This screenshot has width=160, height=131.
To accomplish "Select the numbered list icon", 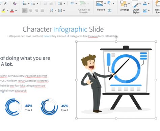I will [33, 3].
